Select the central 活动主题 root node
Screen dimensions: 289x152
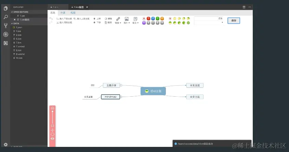coord(153,91)
